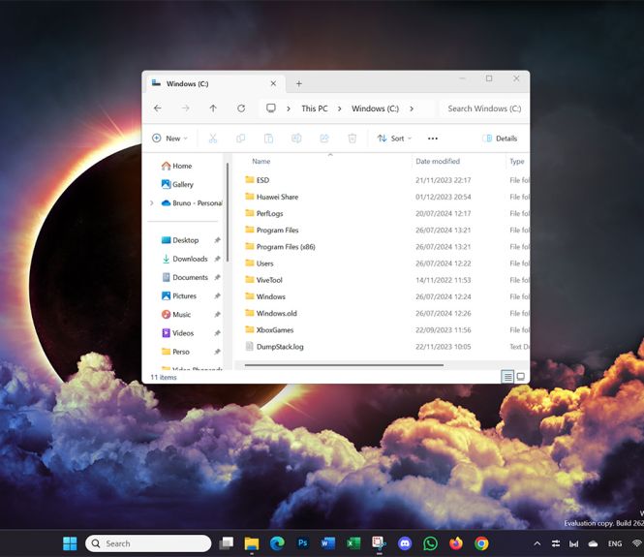Expand chevron before This PC in breadcrumb
This screenshot has width=644, height=557.
coord(289,108)
